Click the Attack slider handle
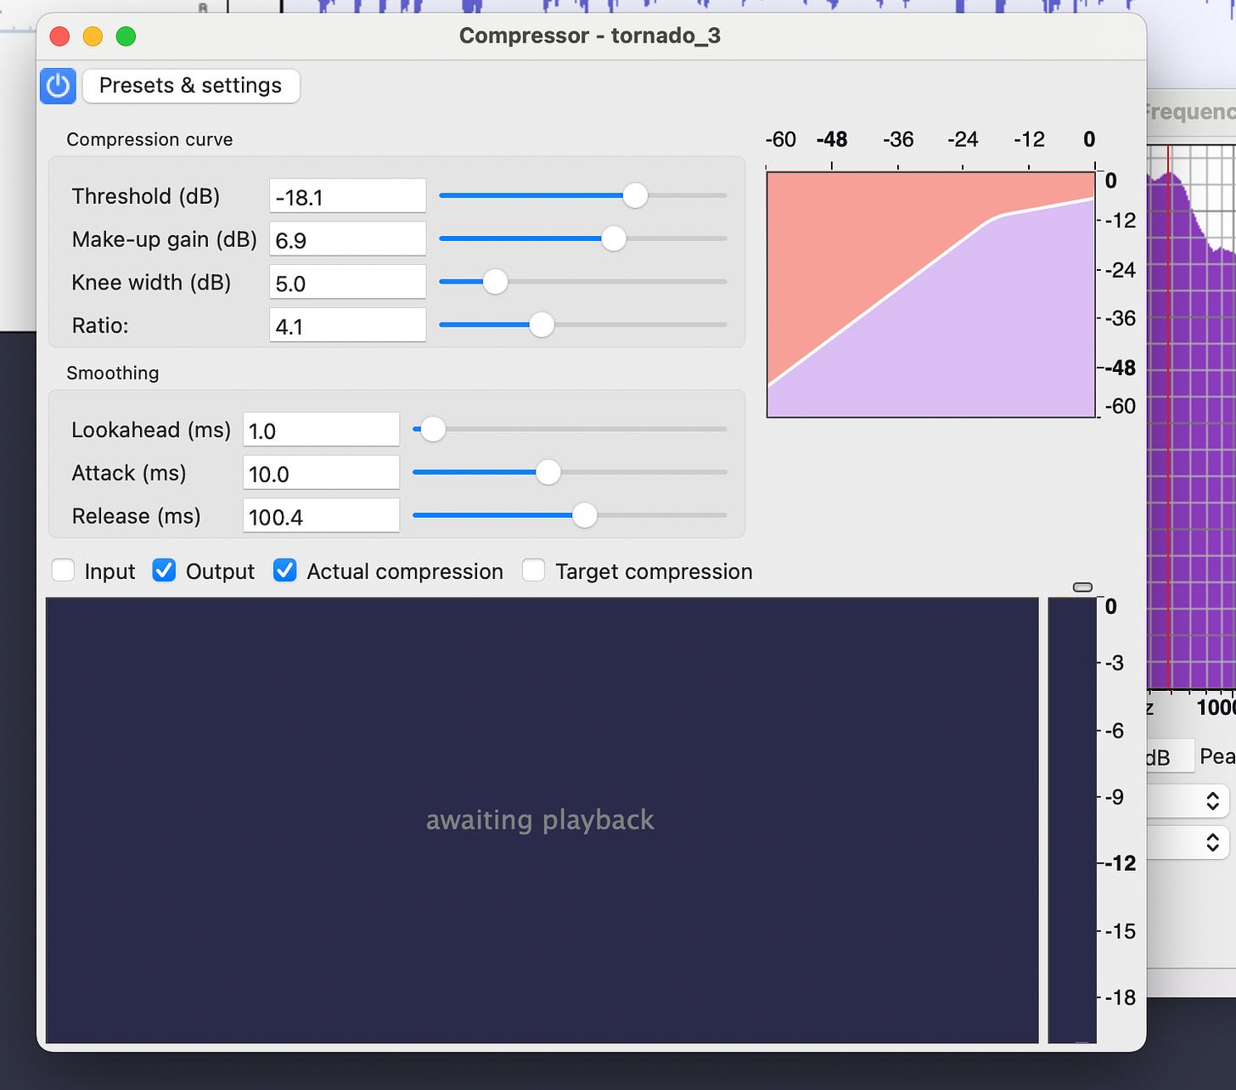 (548, 472)
